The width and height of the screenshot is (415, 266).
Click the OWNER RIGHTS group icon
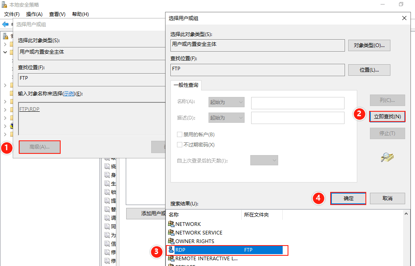(171, 241)
